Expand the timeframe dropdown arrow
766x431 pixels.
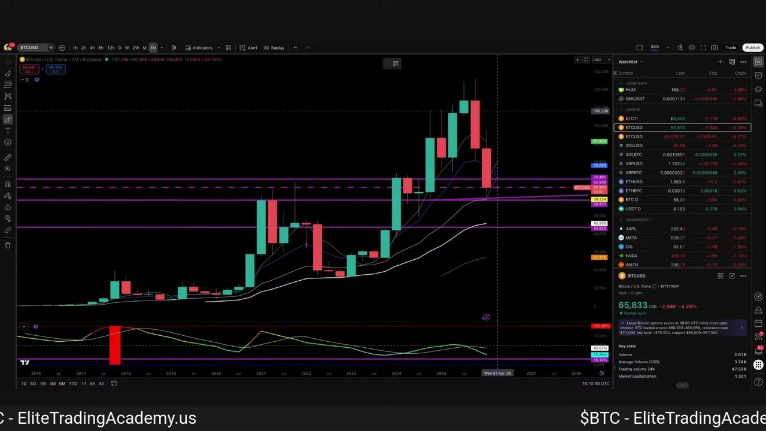pos(162,48)
